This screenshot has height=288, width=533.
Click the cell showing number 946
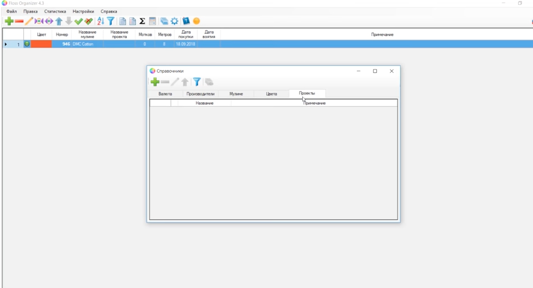(x=62, y=44)
